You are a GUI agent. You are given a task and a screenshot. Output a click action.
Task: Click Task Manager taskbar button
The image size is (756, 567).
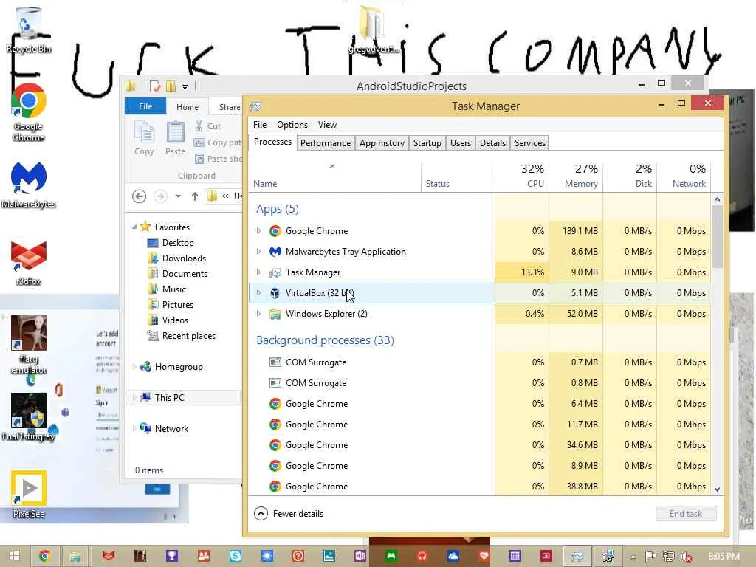point(577,556)
